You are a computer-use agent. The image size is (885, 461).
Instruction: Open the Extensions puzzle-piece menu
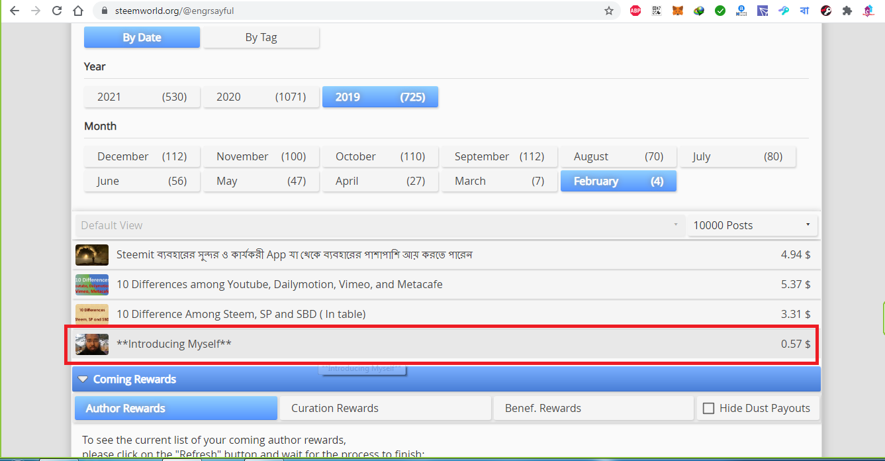tap(847, 11)
